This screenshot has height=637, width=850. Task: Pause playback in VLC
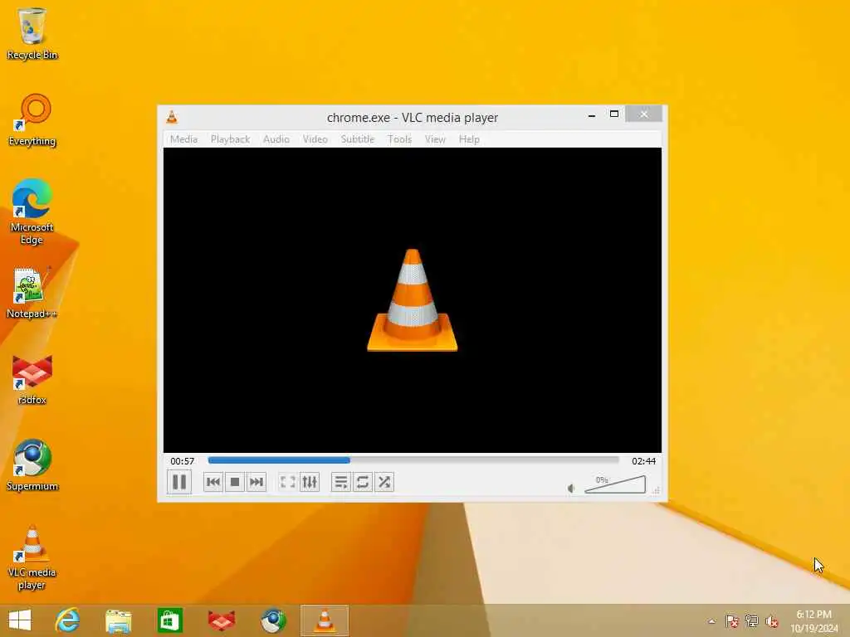tap(179, 482)
